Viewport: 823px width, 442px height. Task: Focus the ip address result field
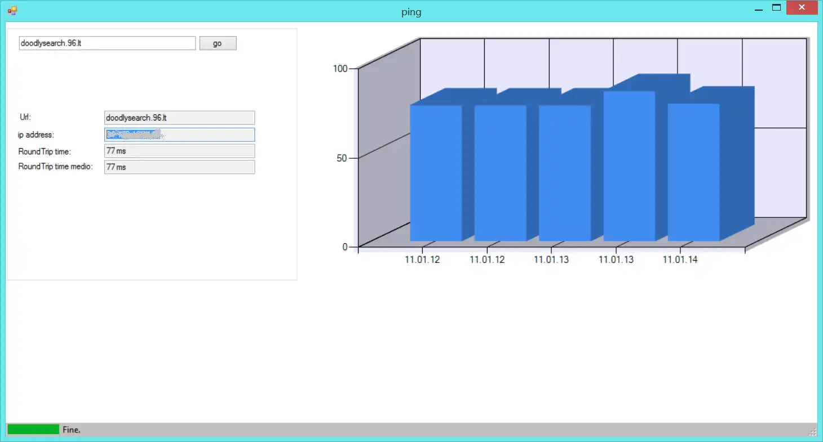[x=179, y=135]
